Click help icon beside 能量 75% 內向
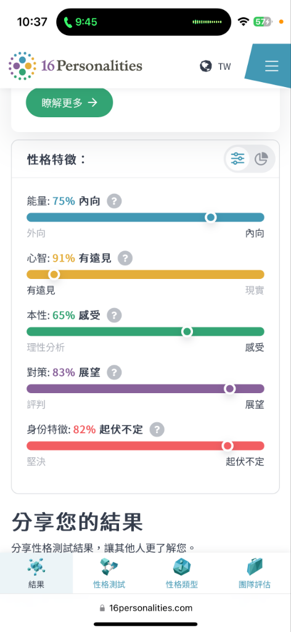The height and width of the screenshot is (632, 291). [x=114, y=201]
